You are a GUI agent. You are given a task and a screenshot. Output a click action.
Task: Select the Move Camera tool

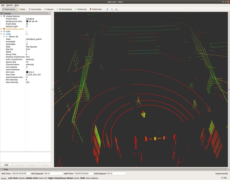click(9, 9)
